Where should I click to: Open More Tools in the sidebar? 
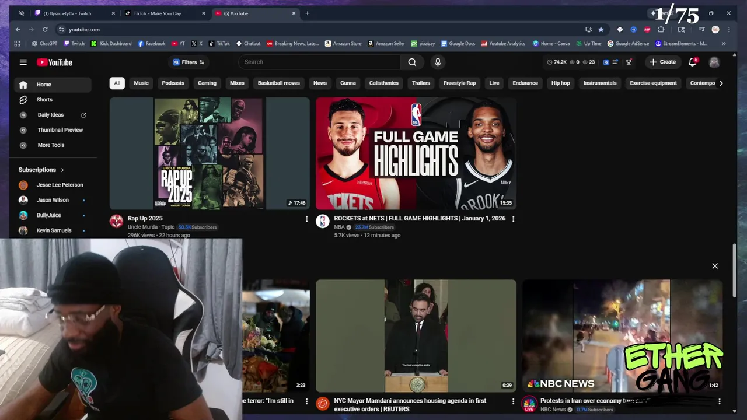point(53,145)
